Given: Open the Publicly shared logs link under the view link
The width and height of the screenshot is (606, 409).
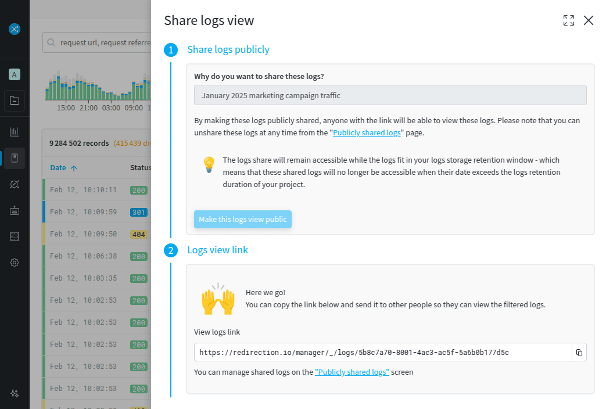Looking at the screenshot, I should pos(352,372).
